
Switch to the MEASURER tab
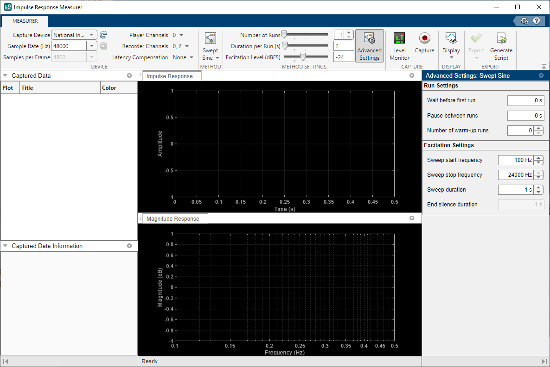click(25, 21)
